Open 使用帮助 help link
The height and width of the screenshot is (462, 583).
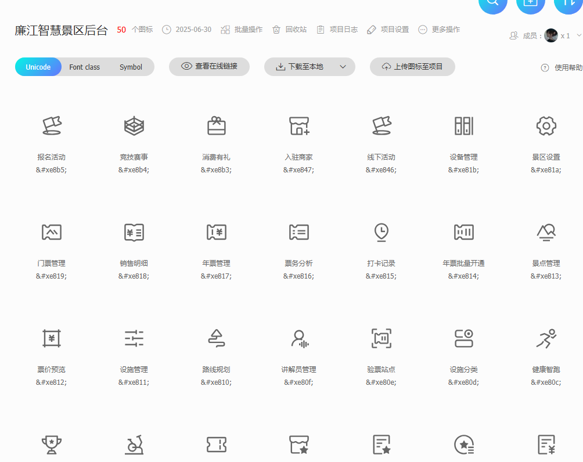pos(562,67)
